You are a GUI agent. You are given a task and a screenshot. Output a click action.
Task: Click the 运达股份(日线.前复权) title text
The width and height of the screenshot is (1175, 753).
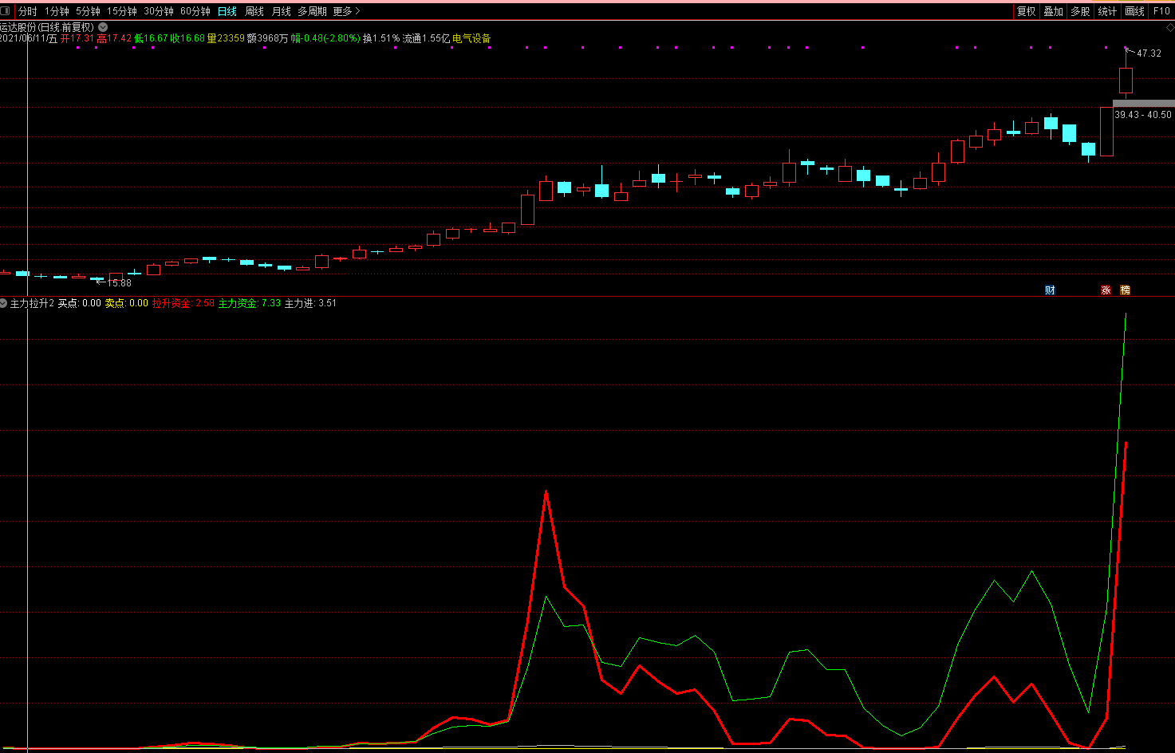click(x=47, y=27)
